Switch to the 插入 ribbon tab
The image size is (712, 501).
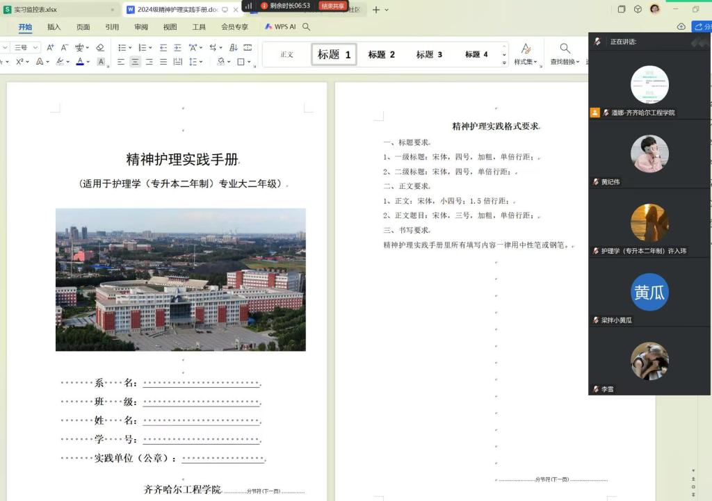pyautogui.click(x=54, y=27)
